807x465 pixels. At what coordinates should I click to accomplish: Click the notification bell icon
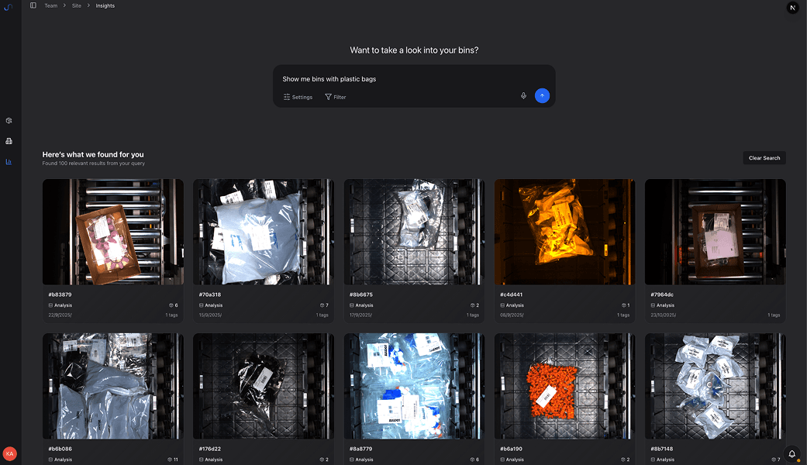791,453
